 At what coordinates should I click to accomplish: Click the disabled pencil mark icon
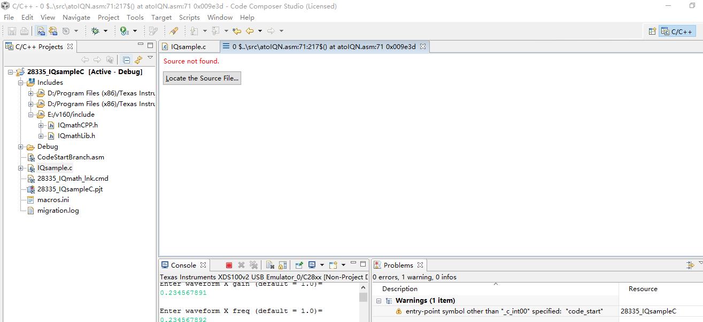coord(153,31)
